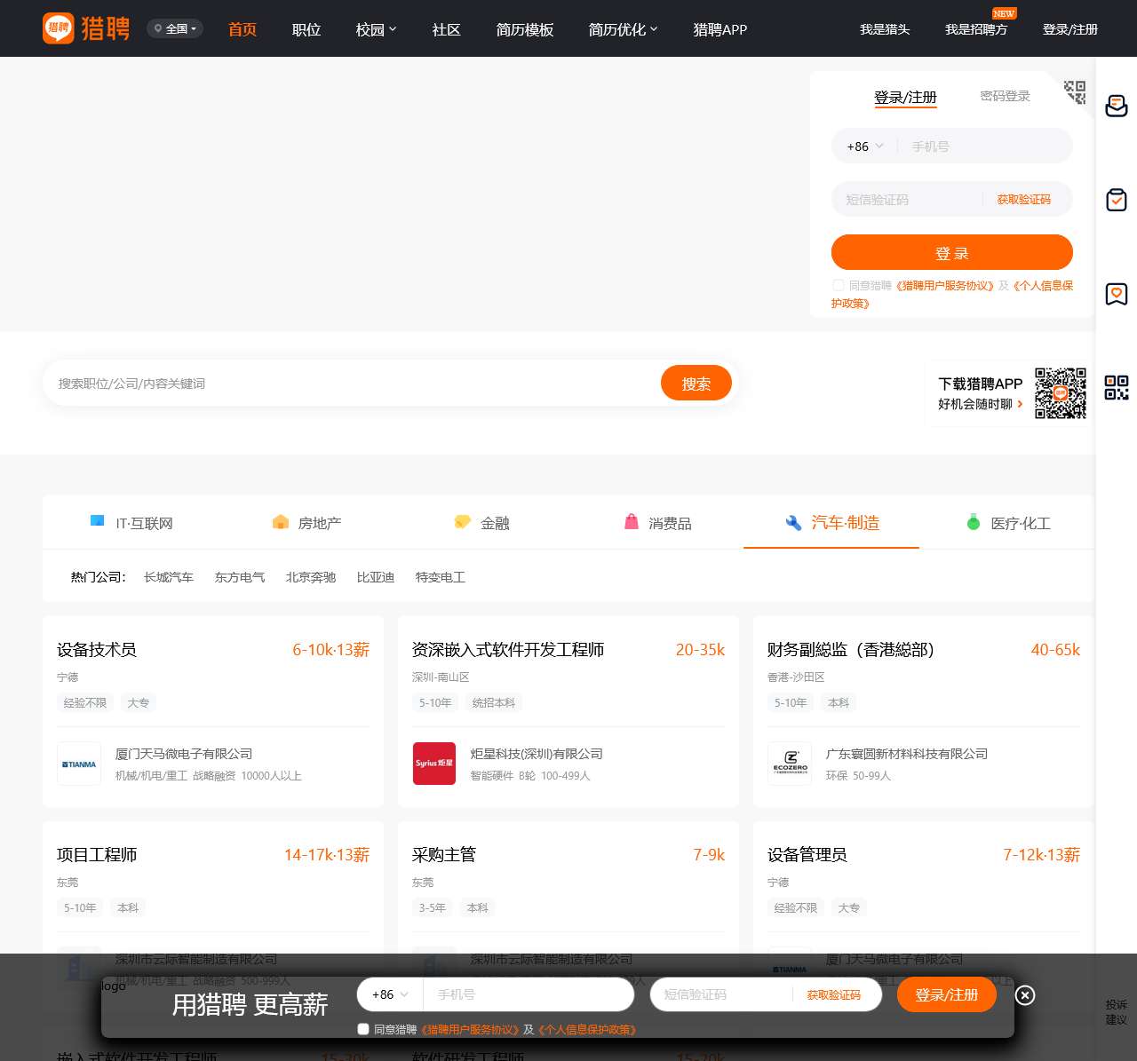This screenshot has width=1137, height=1061.
Task: Expand the 简历优化 navigation menu
Action: [623, 29]
